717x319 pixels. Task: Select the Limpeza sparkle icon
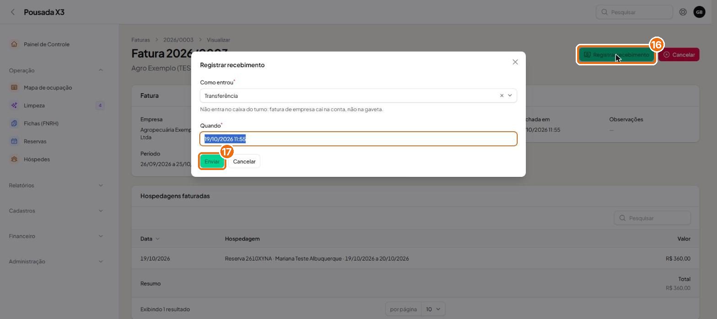[x=14, y=106]
